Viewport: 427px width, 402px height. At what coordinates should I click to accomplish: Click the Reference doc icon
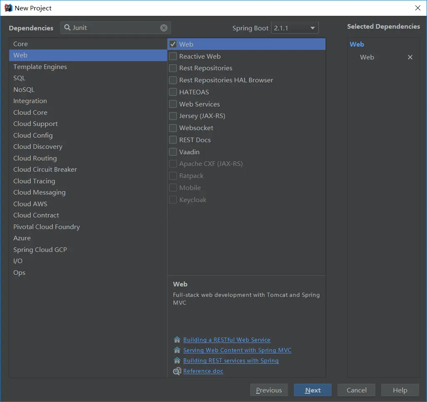click(x=177, y=371)
